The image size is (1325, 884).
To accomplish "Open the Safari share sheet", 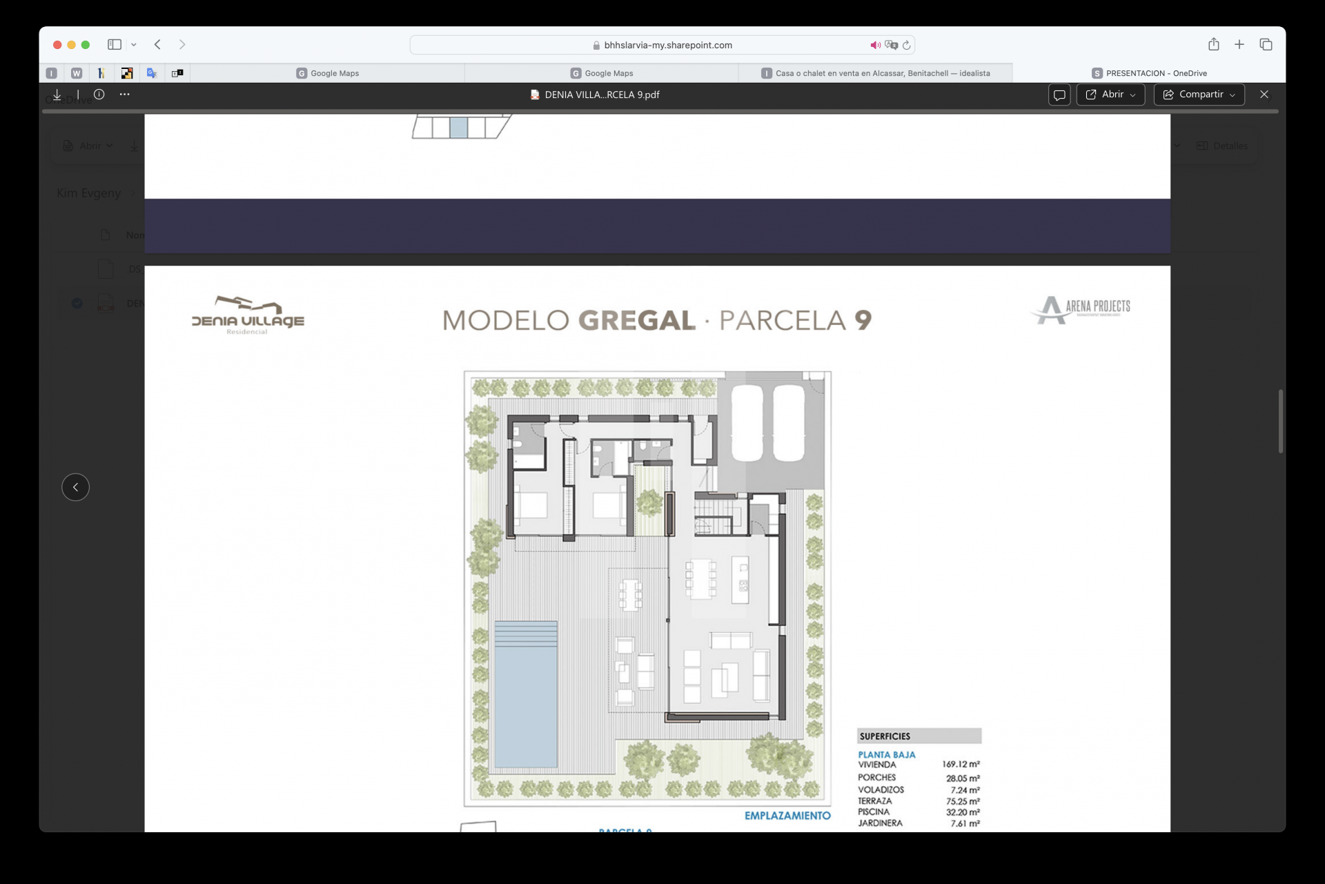I will pyautogui.click(x=1214, y=44).
